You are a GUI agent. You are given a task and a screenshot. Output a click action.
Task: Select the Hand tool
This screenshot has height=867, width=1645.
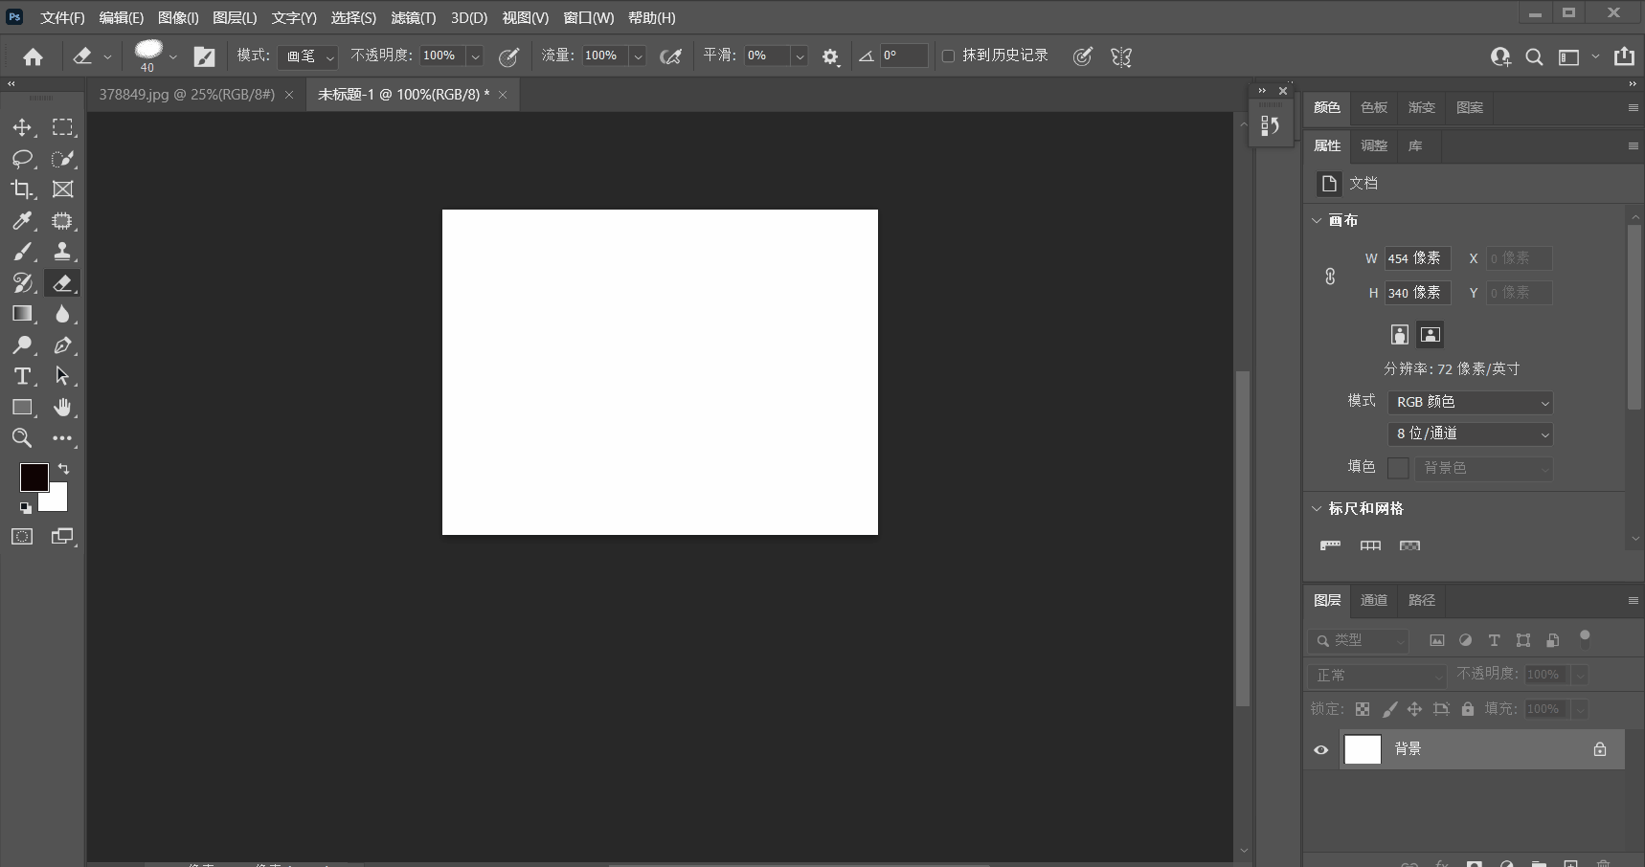click(x=62, y=408)
